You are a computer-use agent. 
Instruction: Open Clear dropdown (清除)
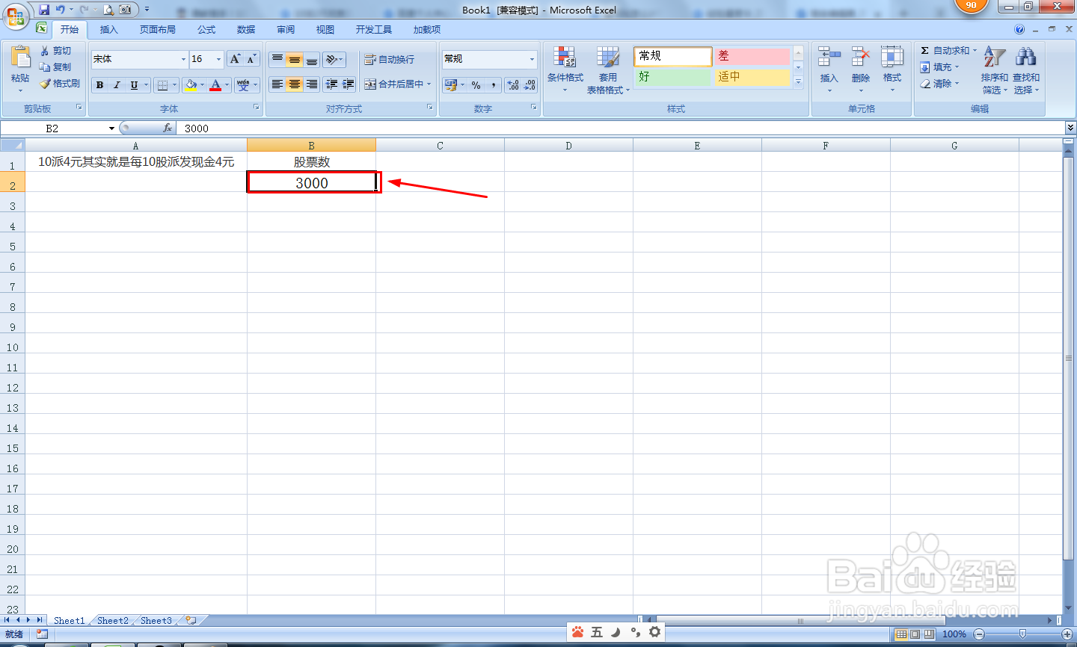click(939, 84)
